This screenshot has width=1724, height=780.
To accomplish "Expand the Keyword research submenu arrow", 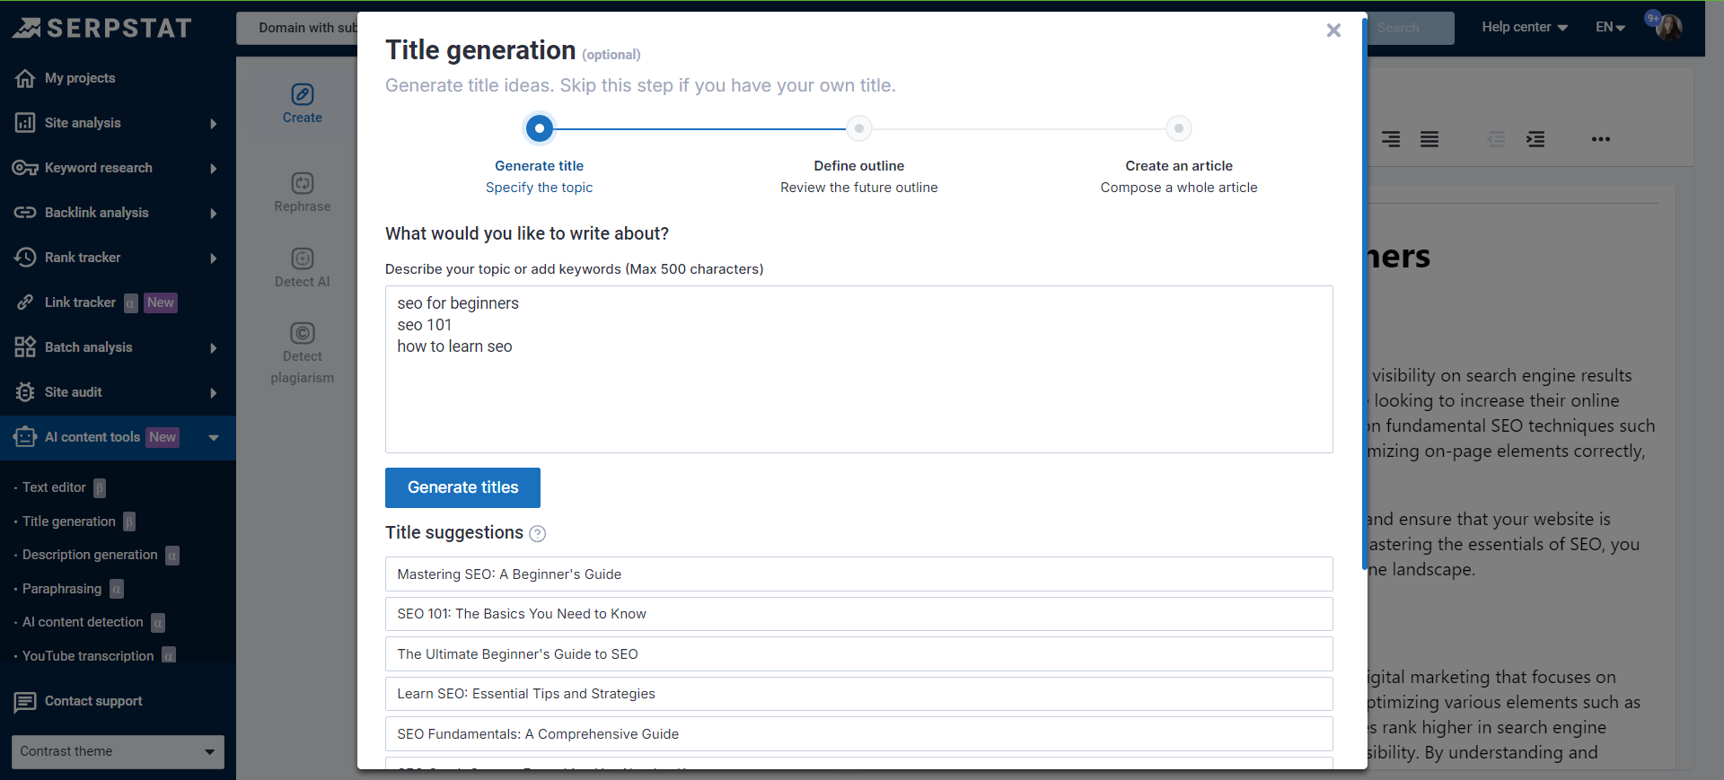I will (x=214, y=169).
